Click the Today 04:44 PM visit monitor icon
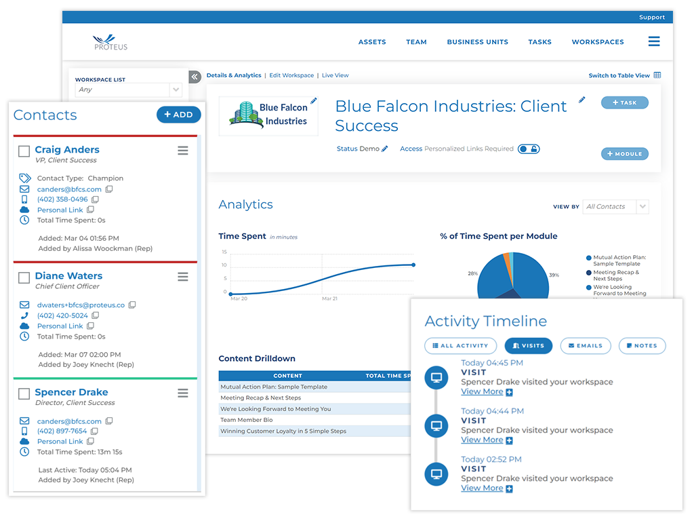 click(436, 426)
